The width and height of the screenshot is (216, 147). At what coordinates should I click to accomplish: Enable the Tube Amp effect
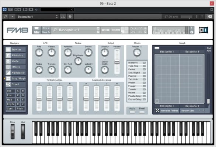click(x=144, y=66)
